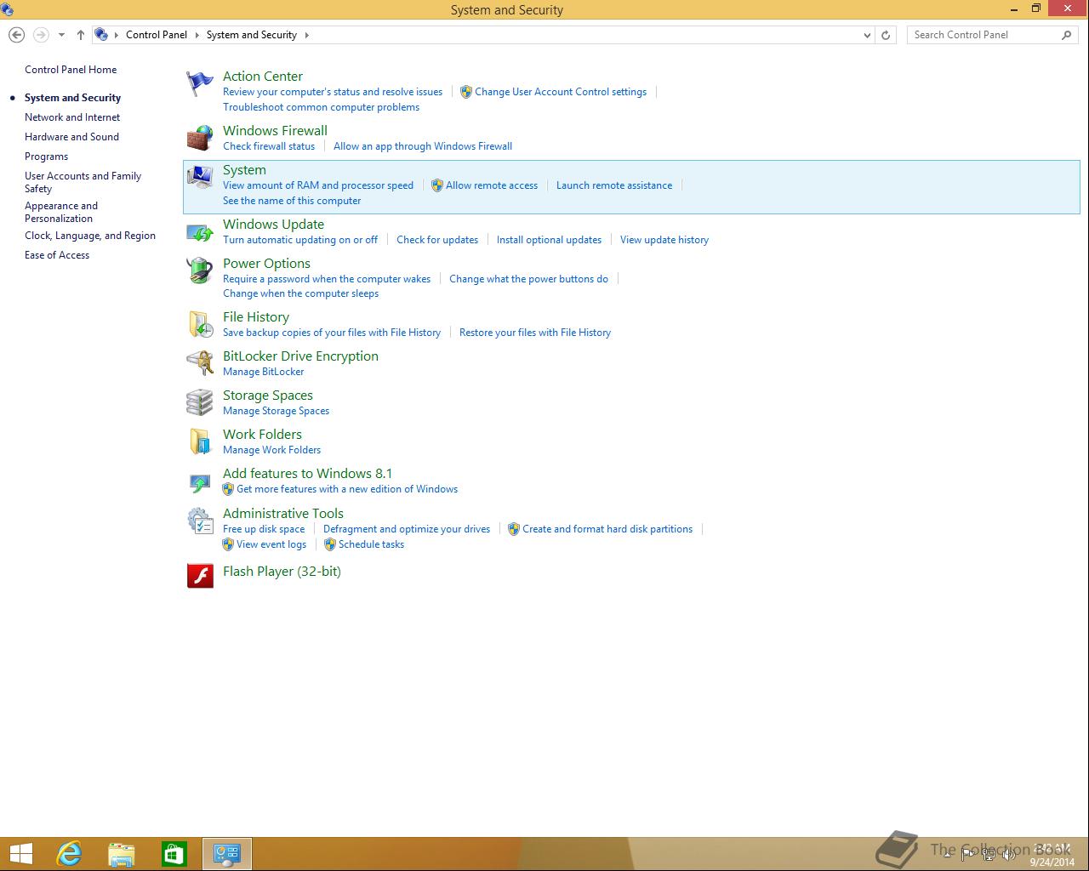
Task: Click See the name of this computer
Action: [292, 201]
